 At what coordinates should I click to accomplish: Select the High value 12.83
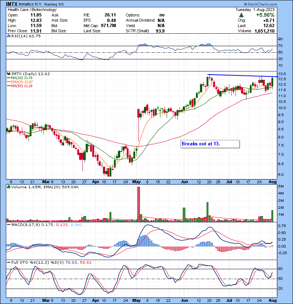pos(36,21)
